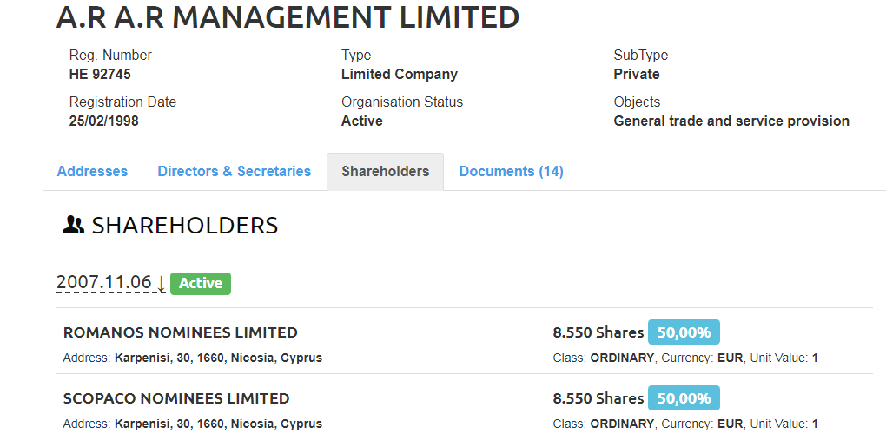This screenshot has height=440, width=886.
Task: Click the General trade and service provision text
Action: [731, 121]
